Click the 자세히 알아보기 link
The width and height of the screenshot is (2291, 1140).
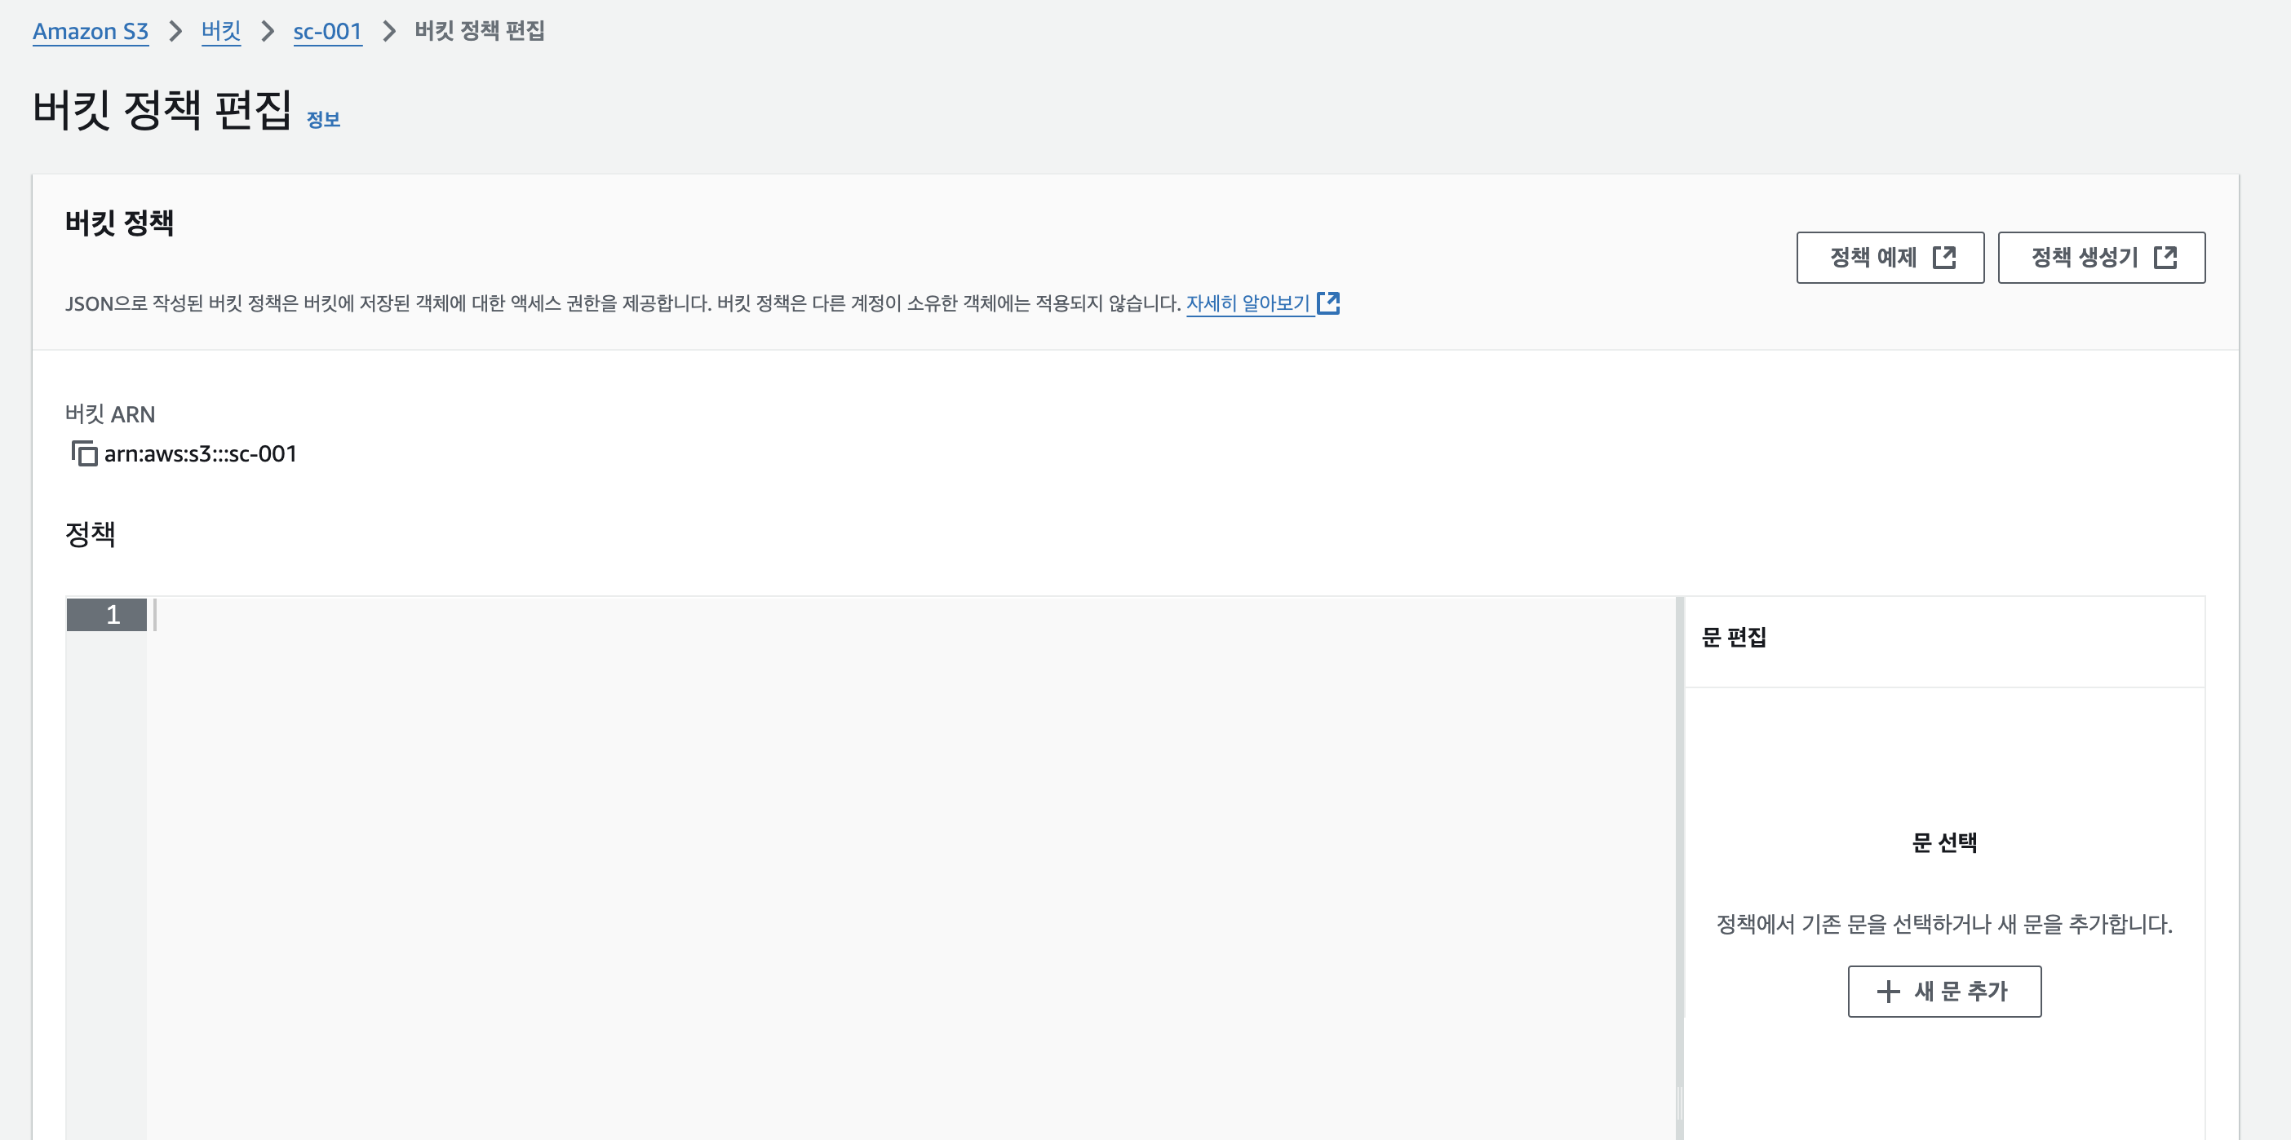click(1247, 303)
